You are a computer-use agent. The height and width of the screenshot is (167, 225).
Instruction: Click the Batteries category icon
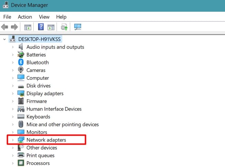click(x=21, y=54)
